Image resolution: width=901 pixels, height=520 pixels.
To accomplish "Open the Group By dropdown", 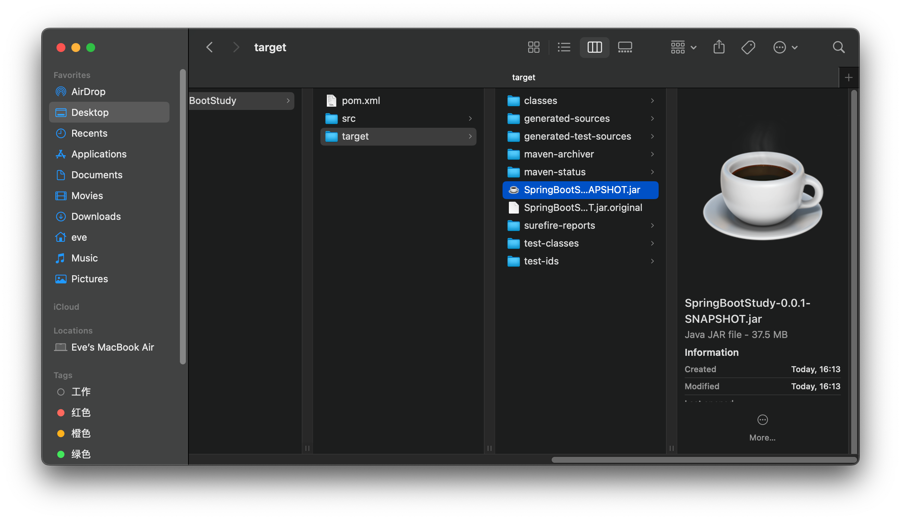I will click(x=683, y=47).
